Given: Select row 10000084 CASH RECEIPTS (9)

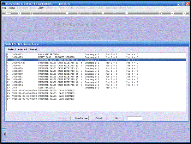Looking at the screenshot, I should click(96, 85).
